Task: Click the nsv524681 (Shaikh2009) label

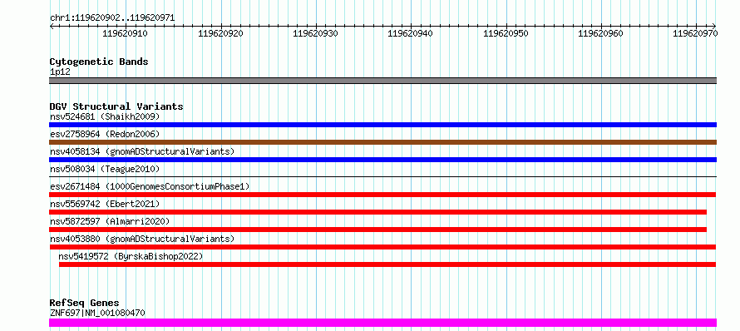Action: click(105, 116)
